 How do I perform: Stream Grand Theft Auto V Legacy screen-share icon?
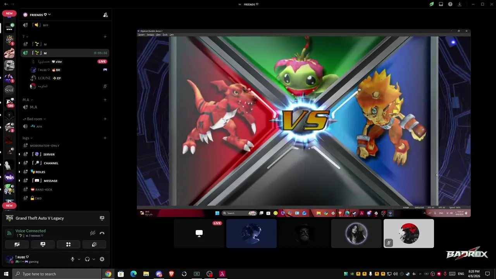click(102, 218)
